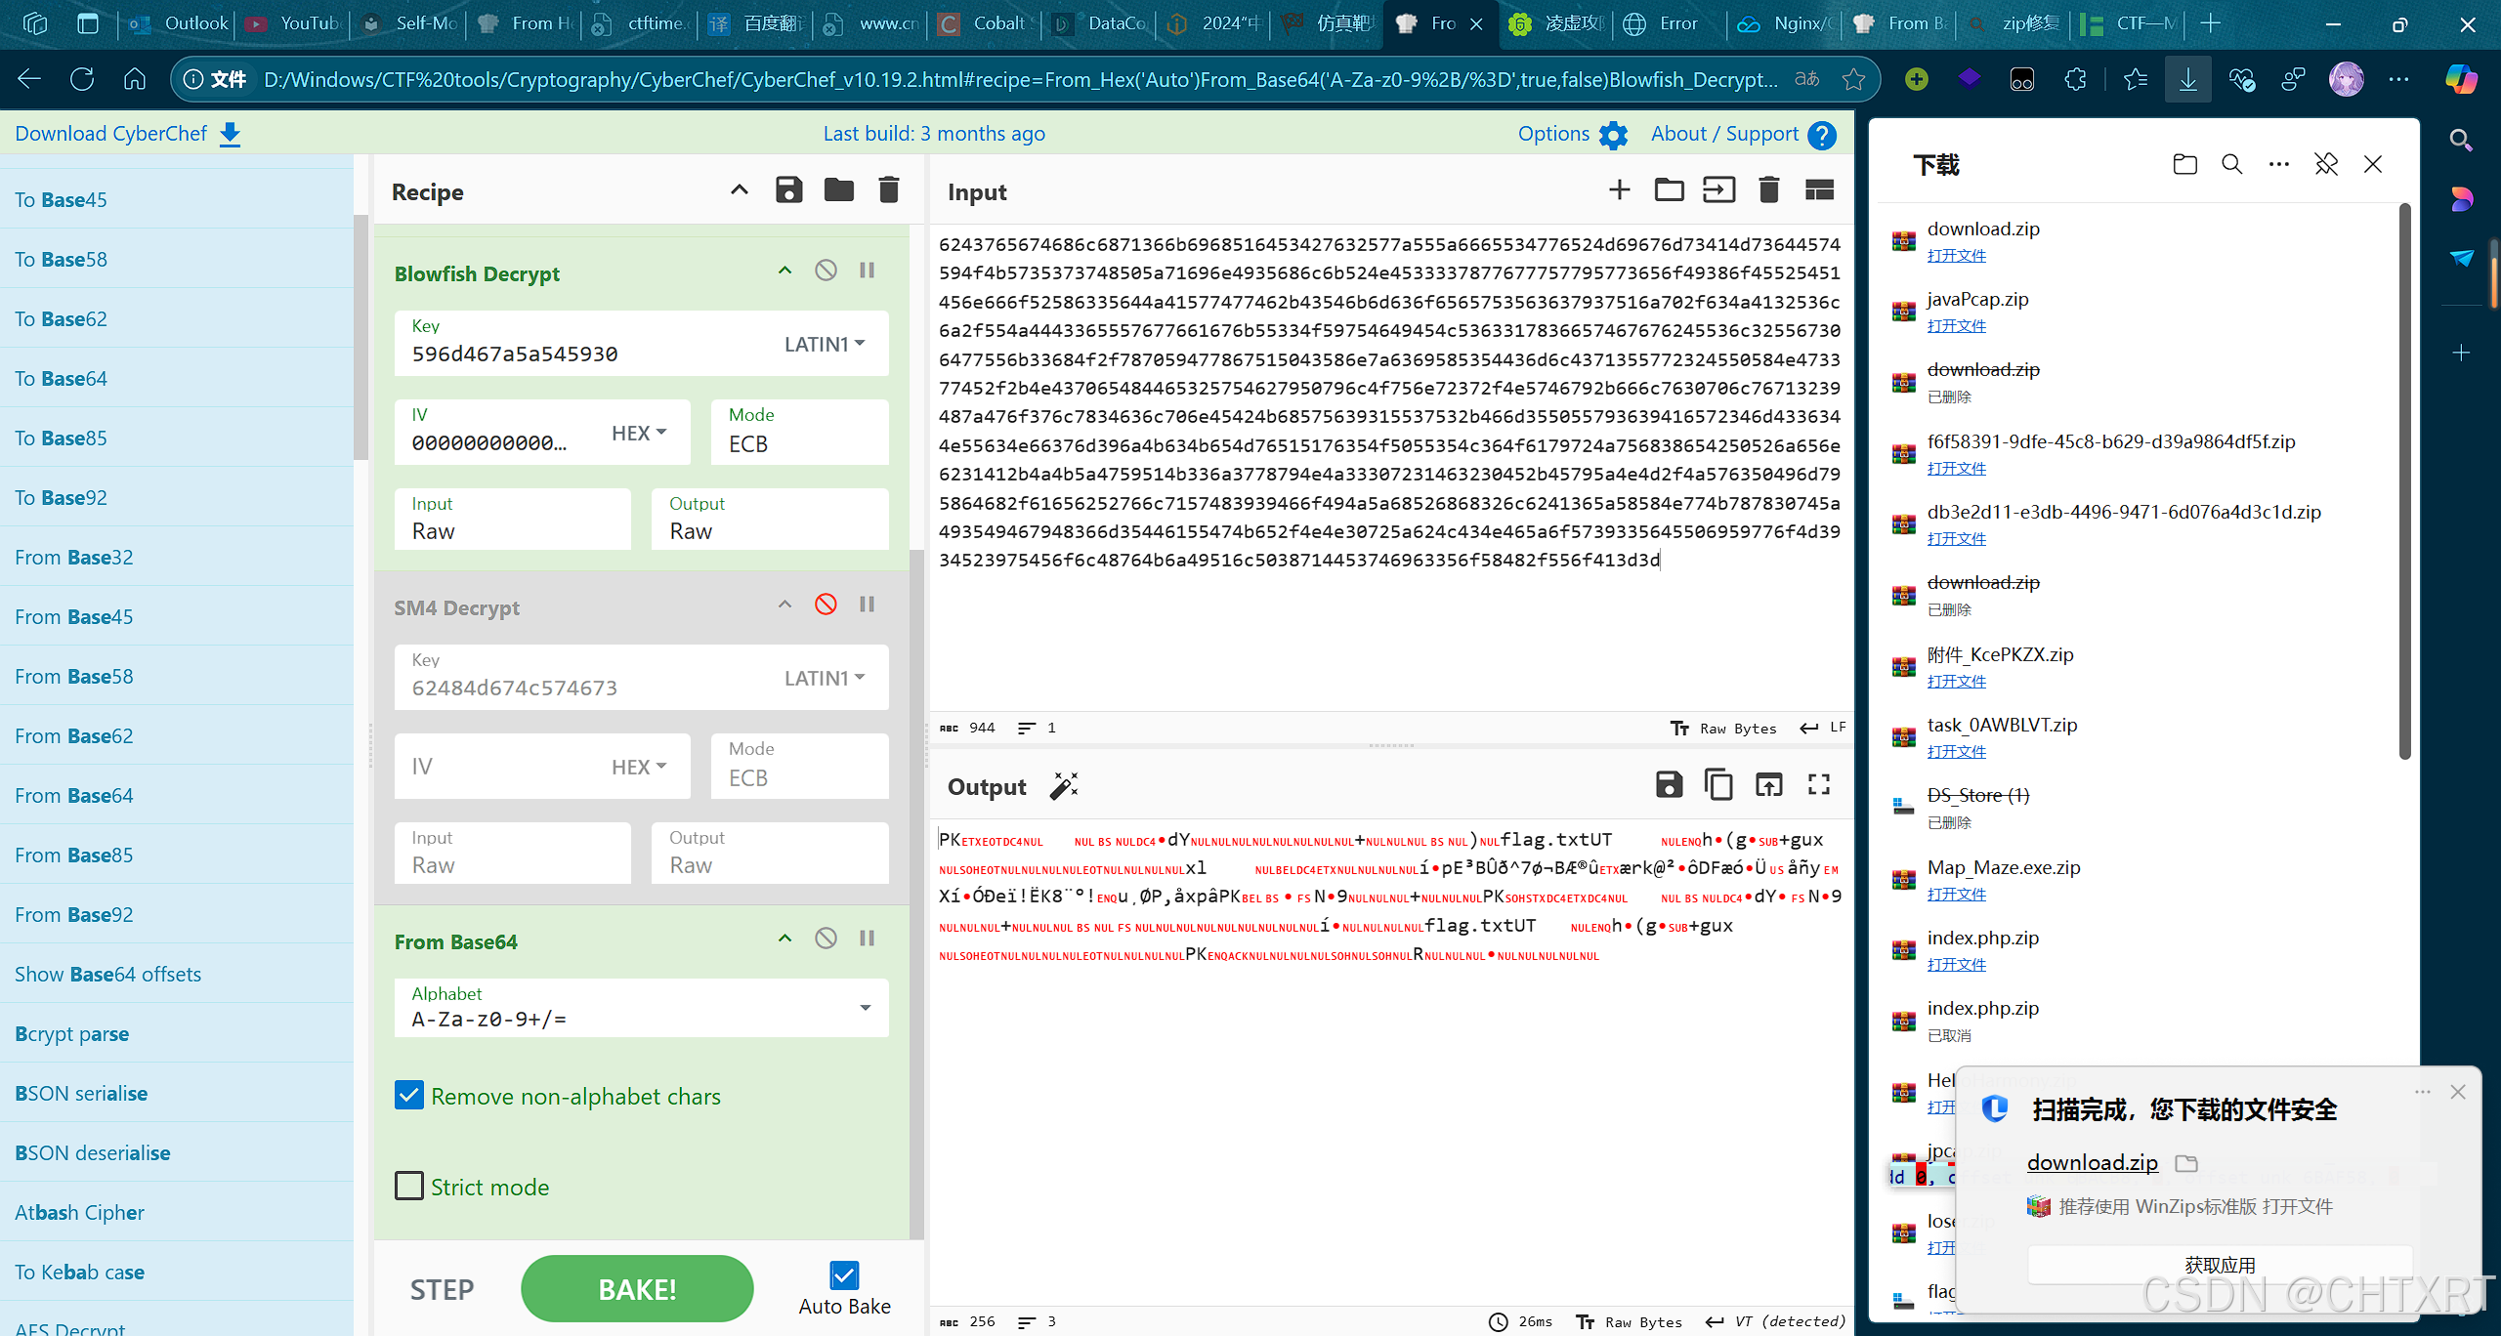The image size is (2501, 1336).
Task: Open the Download CyberChef link
Action: coord(128,134)
